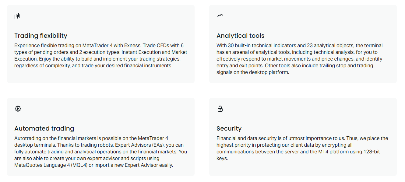Click the '128-bit' text in Security card
This screenshot has width=405, height=182.
[x=372, y=152]
